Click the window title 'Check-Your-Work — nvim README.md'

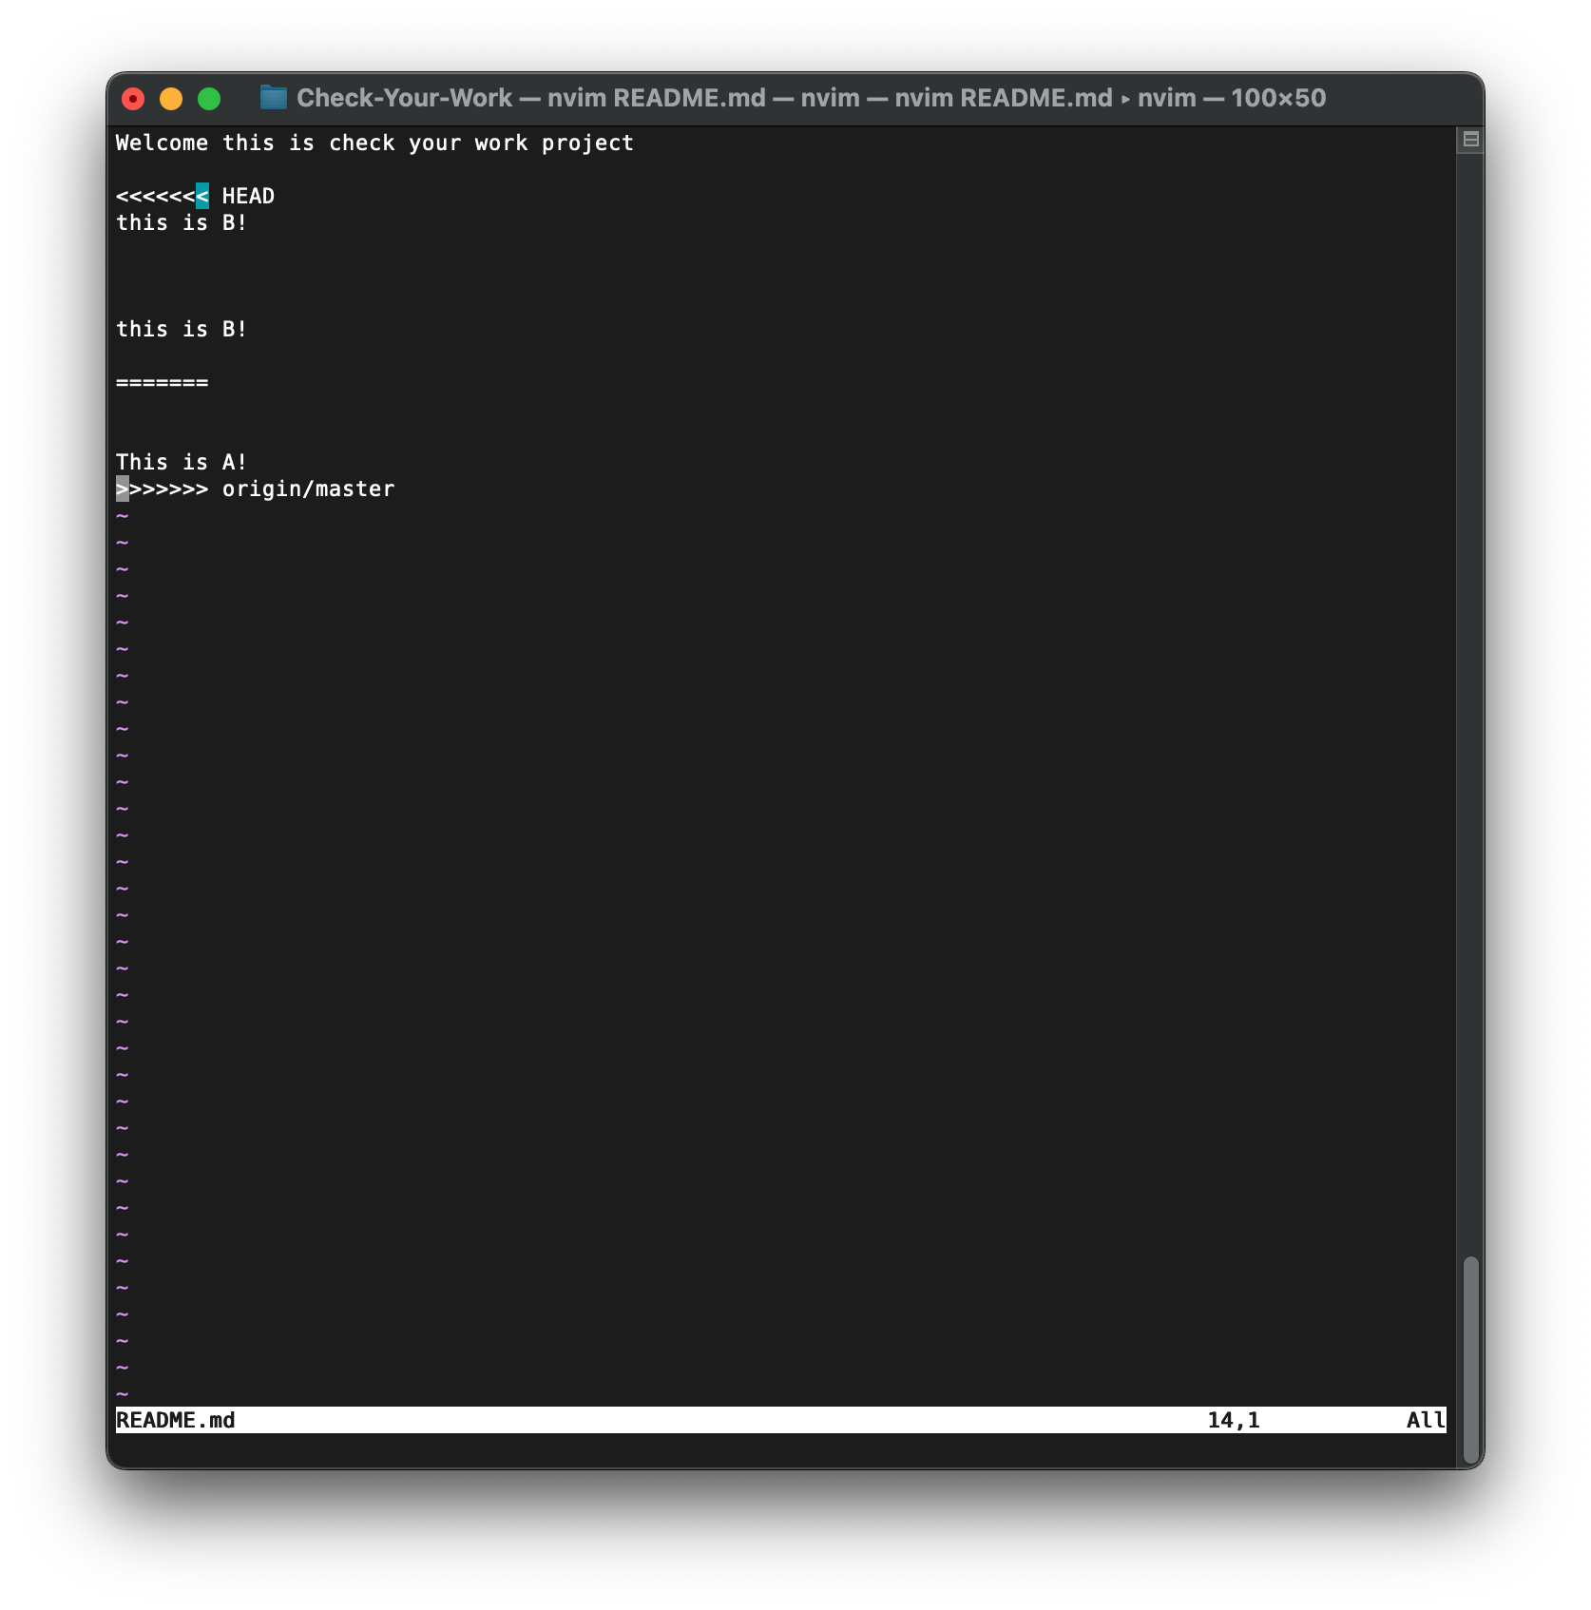(x=530, y=98)
